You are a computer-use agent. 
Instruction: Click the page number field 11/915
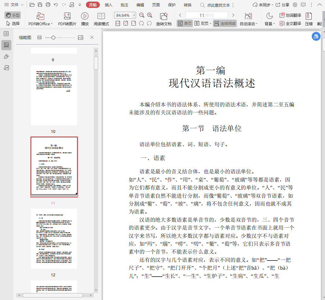(207, 15)
